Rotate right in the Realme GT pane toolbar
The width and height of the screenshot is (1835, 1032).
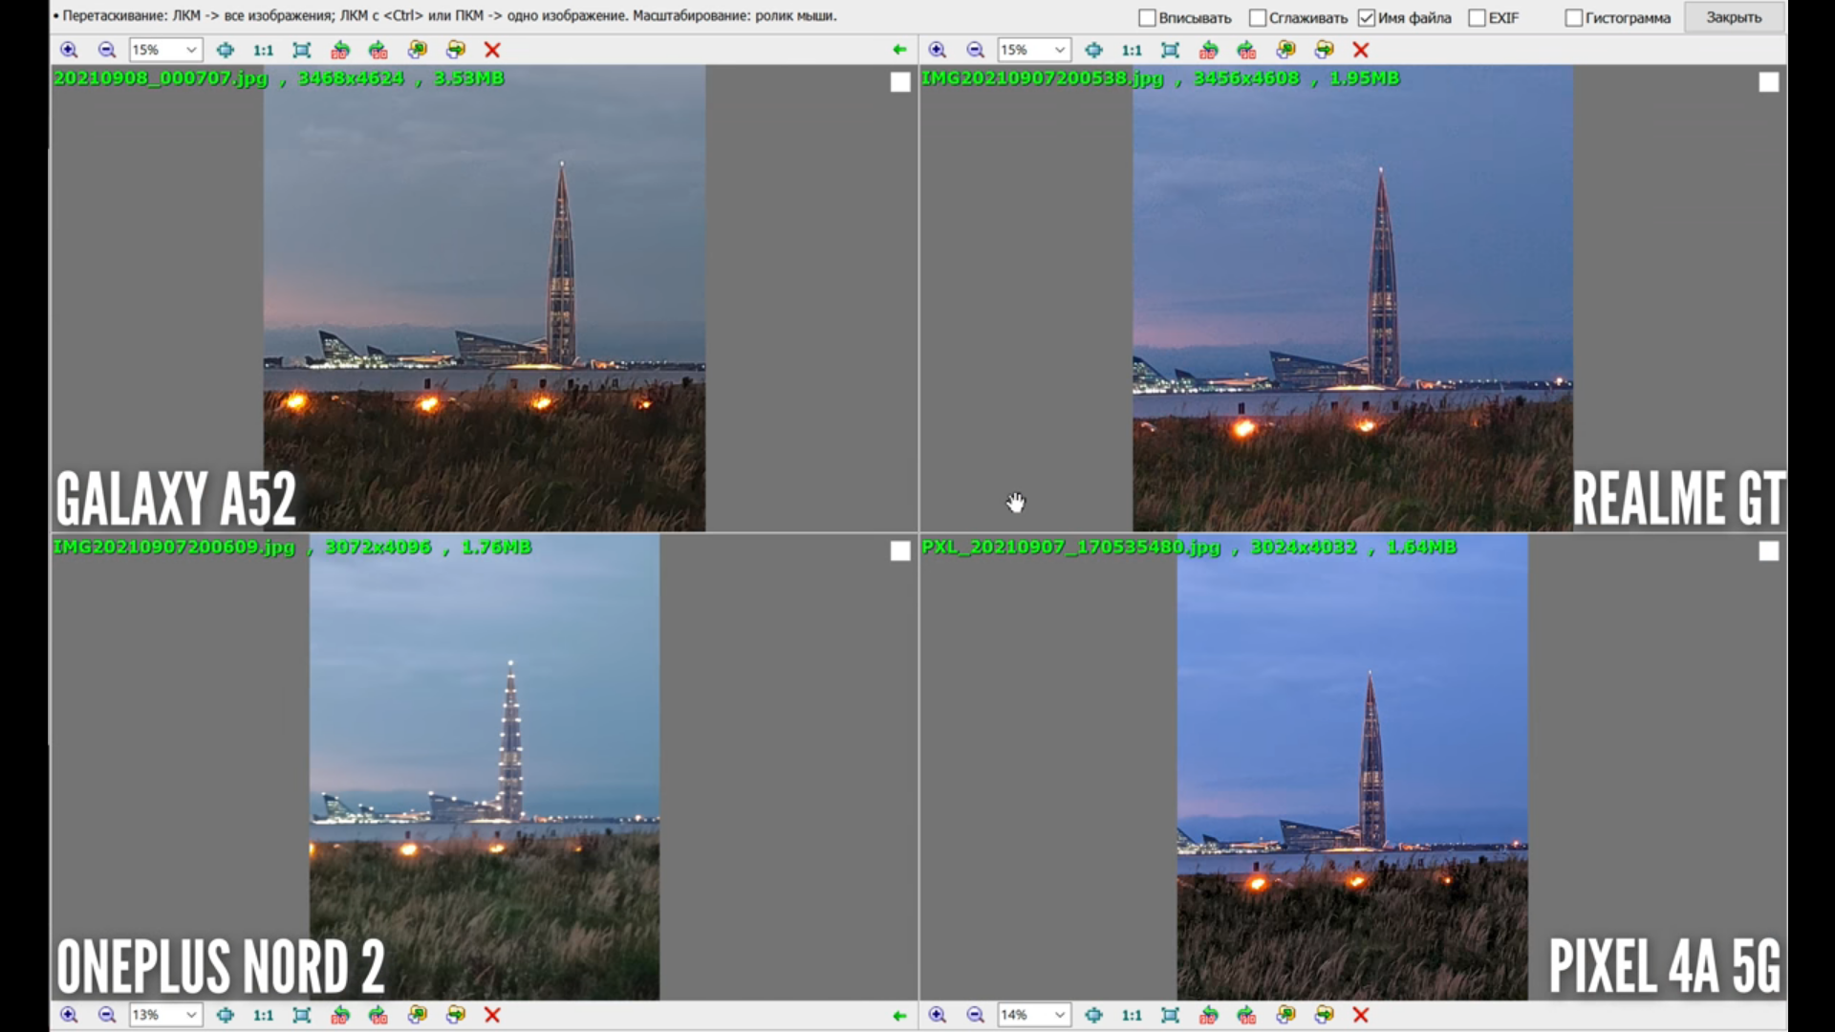(1246, 50)
